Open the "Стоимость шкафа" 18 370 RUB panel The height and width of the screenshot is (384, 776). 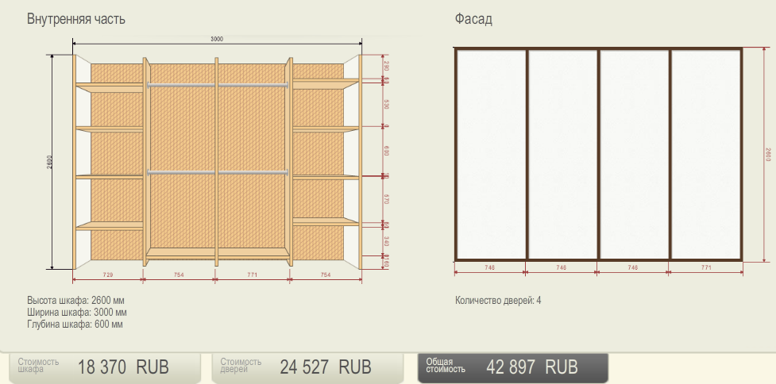pos(105,367)
